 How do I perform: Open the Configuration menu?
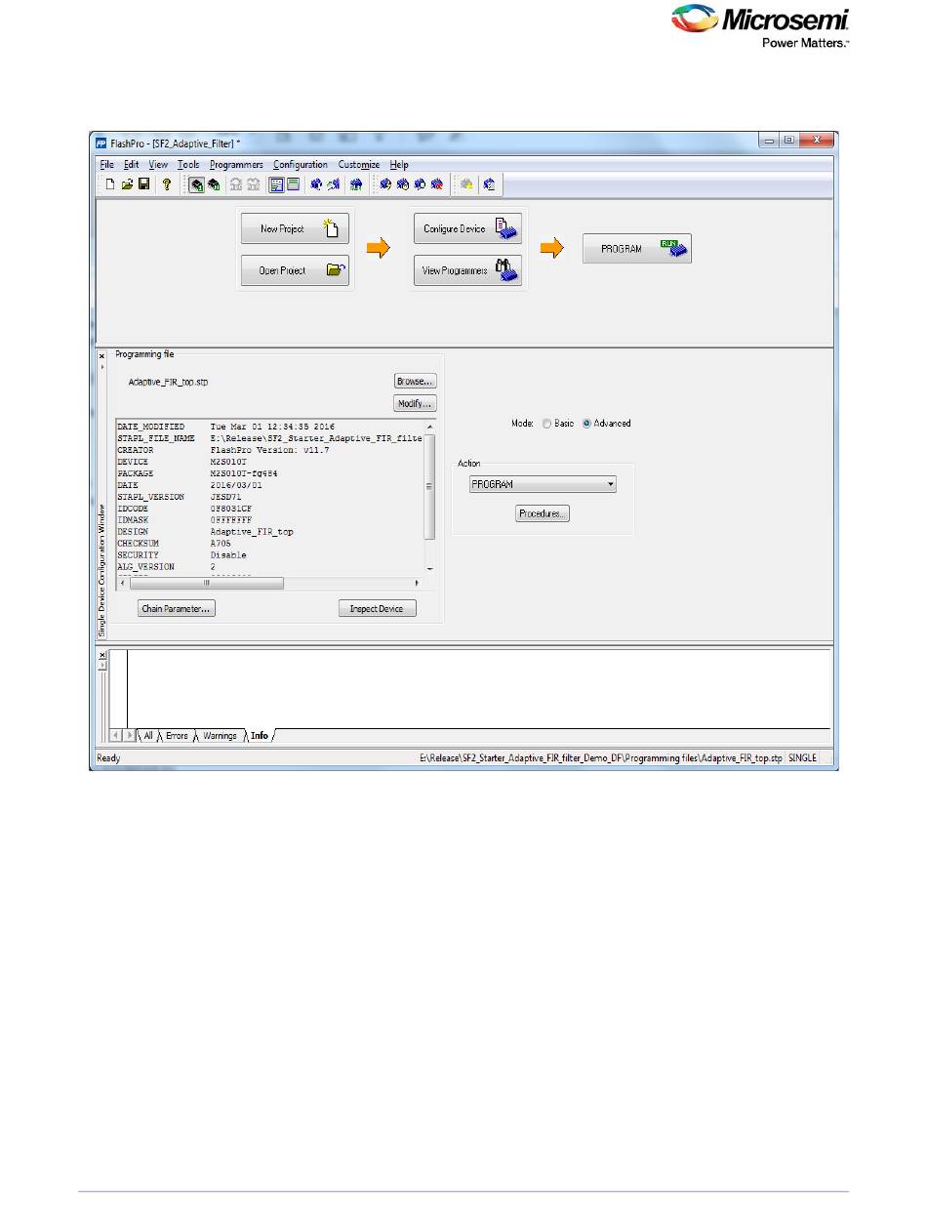(301, 165)
